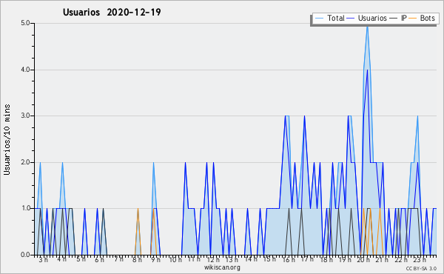The image size is (444, 274).
Task: Click the '17 h' x-axis label
Action: (x=307, y=259)
